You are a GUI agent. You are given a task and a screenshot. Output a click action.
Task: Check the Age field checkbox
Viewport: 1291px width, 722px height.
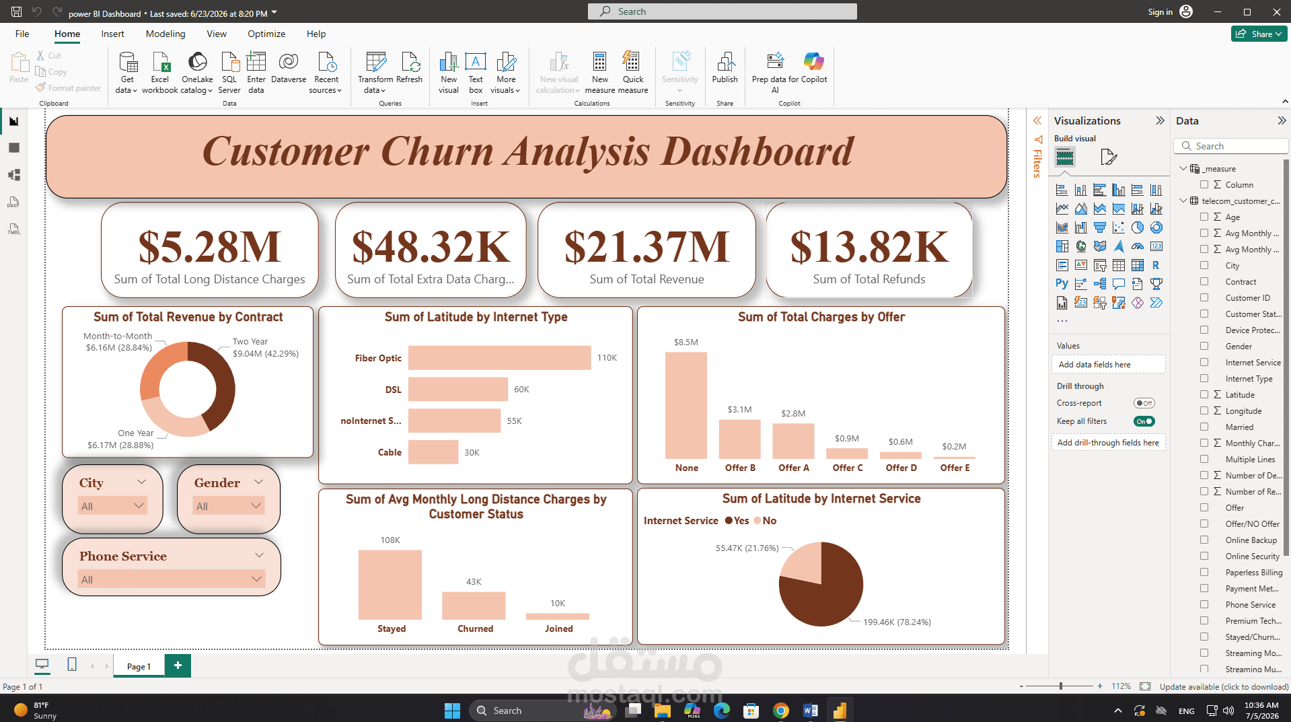pyautogui.click(x=1204, y=217)
